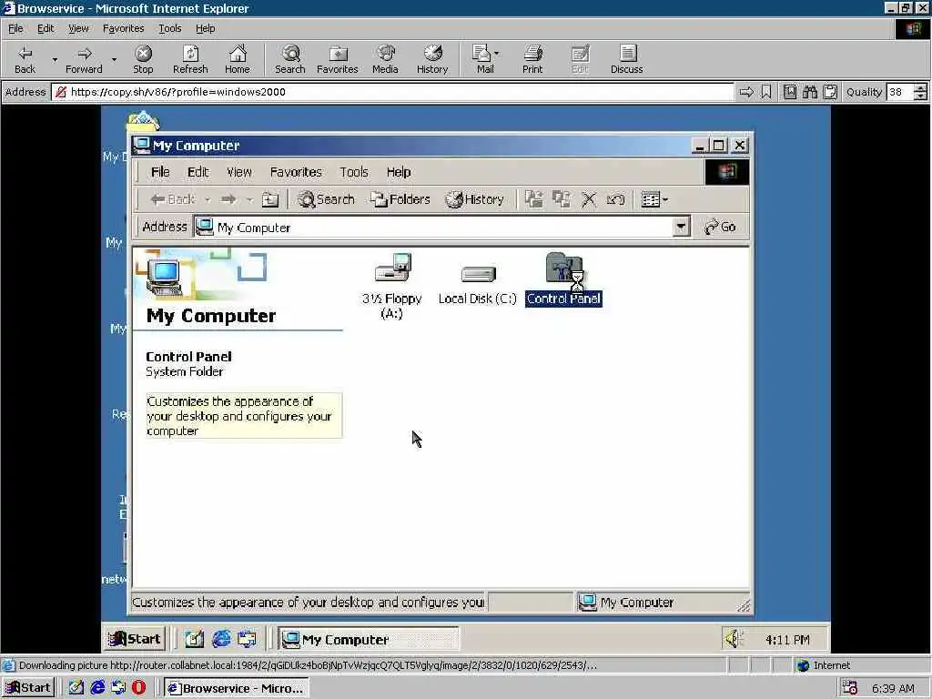Viewport: 932px width, 699px height.
Task: Click My Computer taskbar button in inner taskbar
Action: point(369,640)
